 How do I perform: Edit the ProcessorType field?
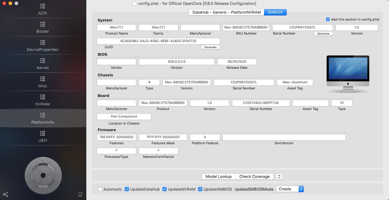coord(116,151)
